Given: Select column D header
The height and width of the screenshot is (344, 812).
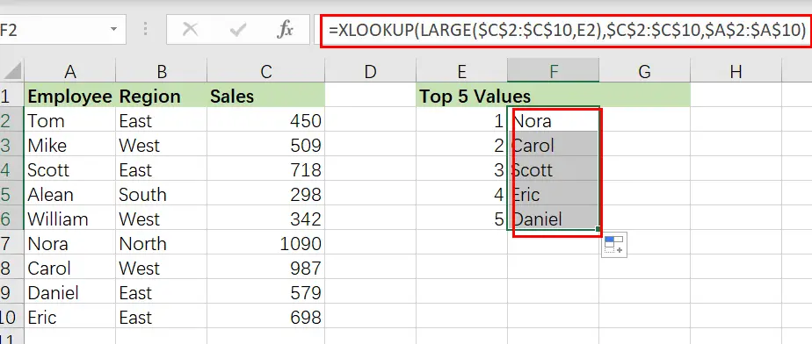Looking at the screenshot, I should (x=370, y=71).
